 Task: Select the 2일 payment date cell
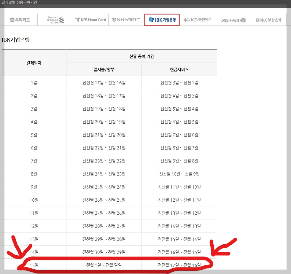[x=34, y=95]
